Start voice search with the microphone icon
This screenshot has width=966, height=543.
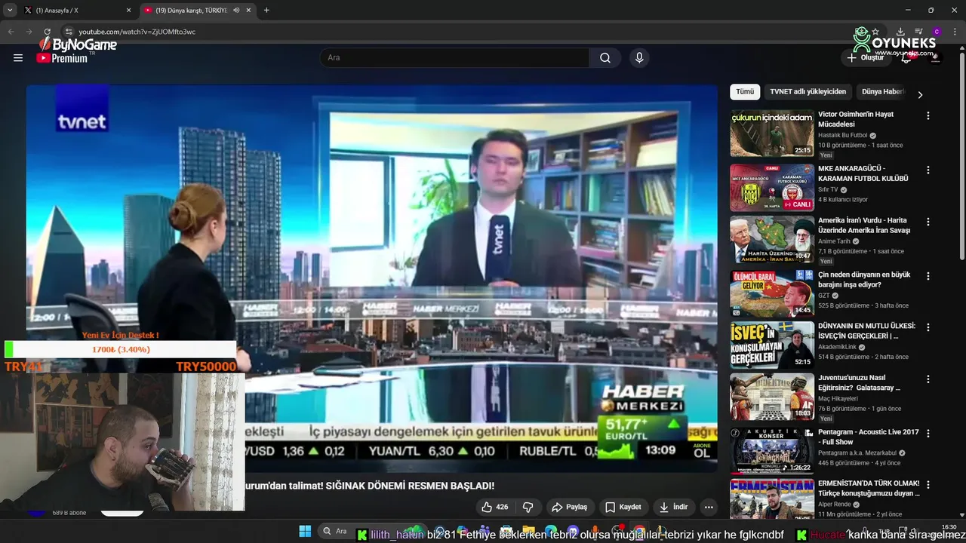pos(639,58)
